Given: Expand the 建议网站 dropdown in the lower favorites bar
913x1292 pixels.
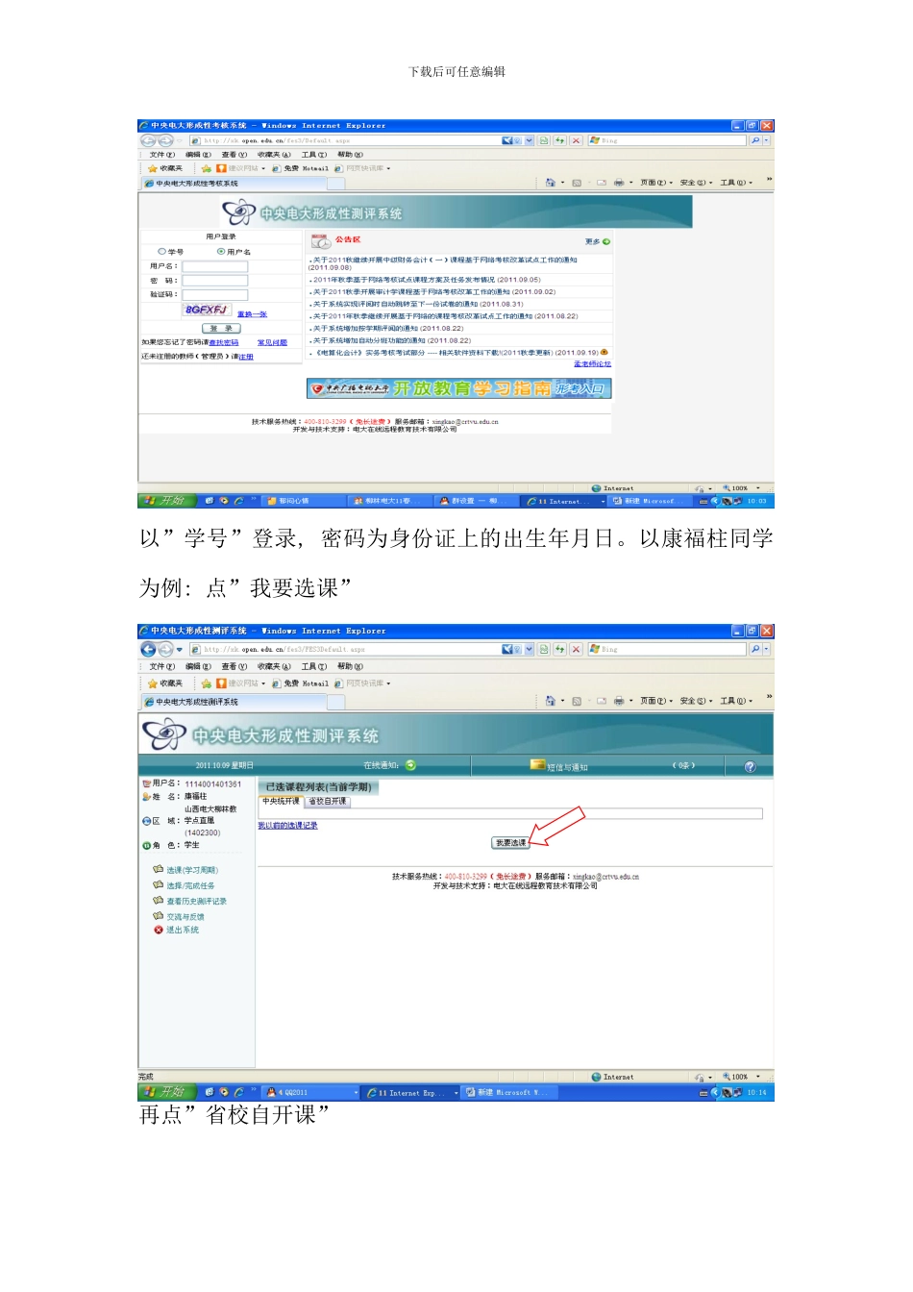Looking at the screenshot, I should coord(263,683).
